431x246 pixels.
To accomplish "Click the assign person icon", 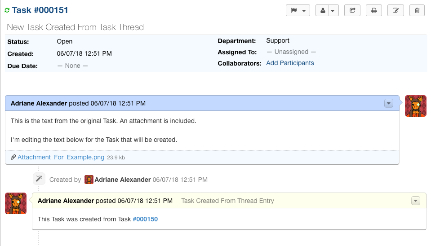I will [322, 10].
